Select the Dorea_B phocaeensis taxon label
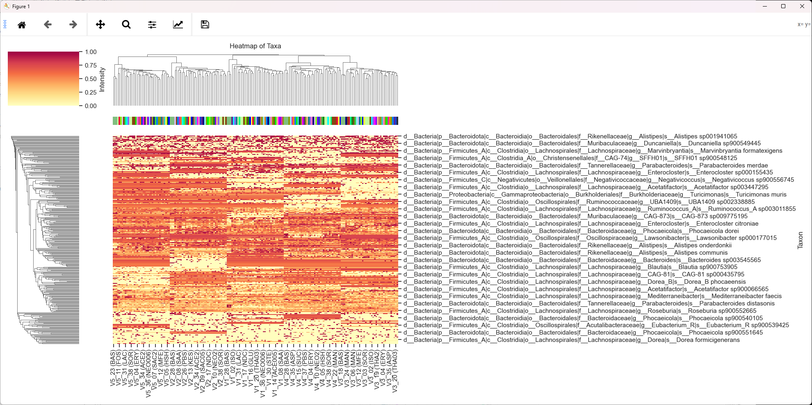The width and height of the screenshot is (812, 405). tap(575, 282)
